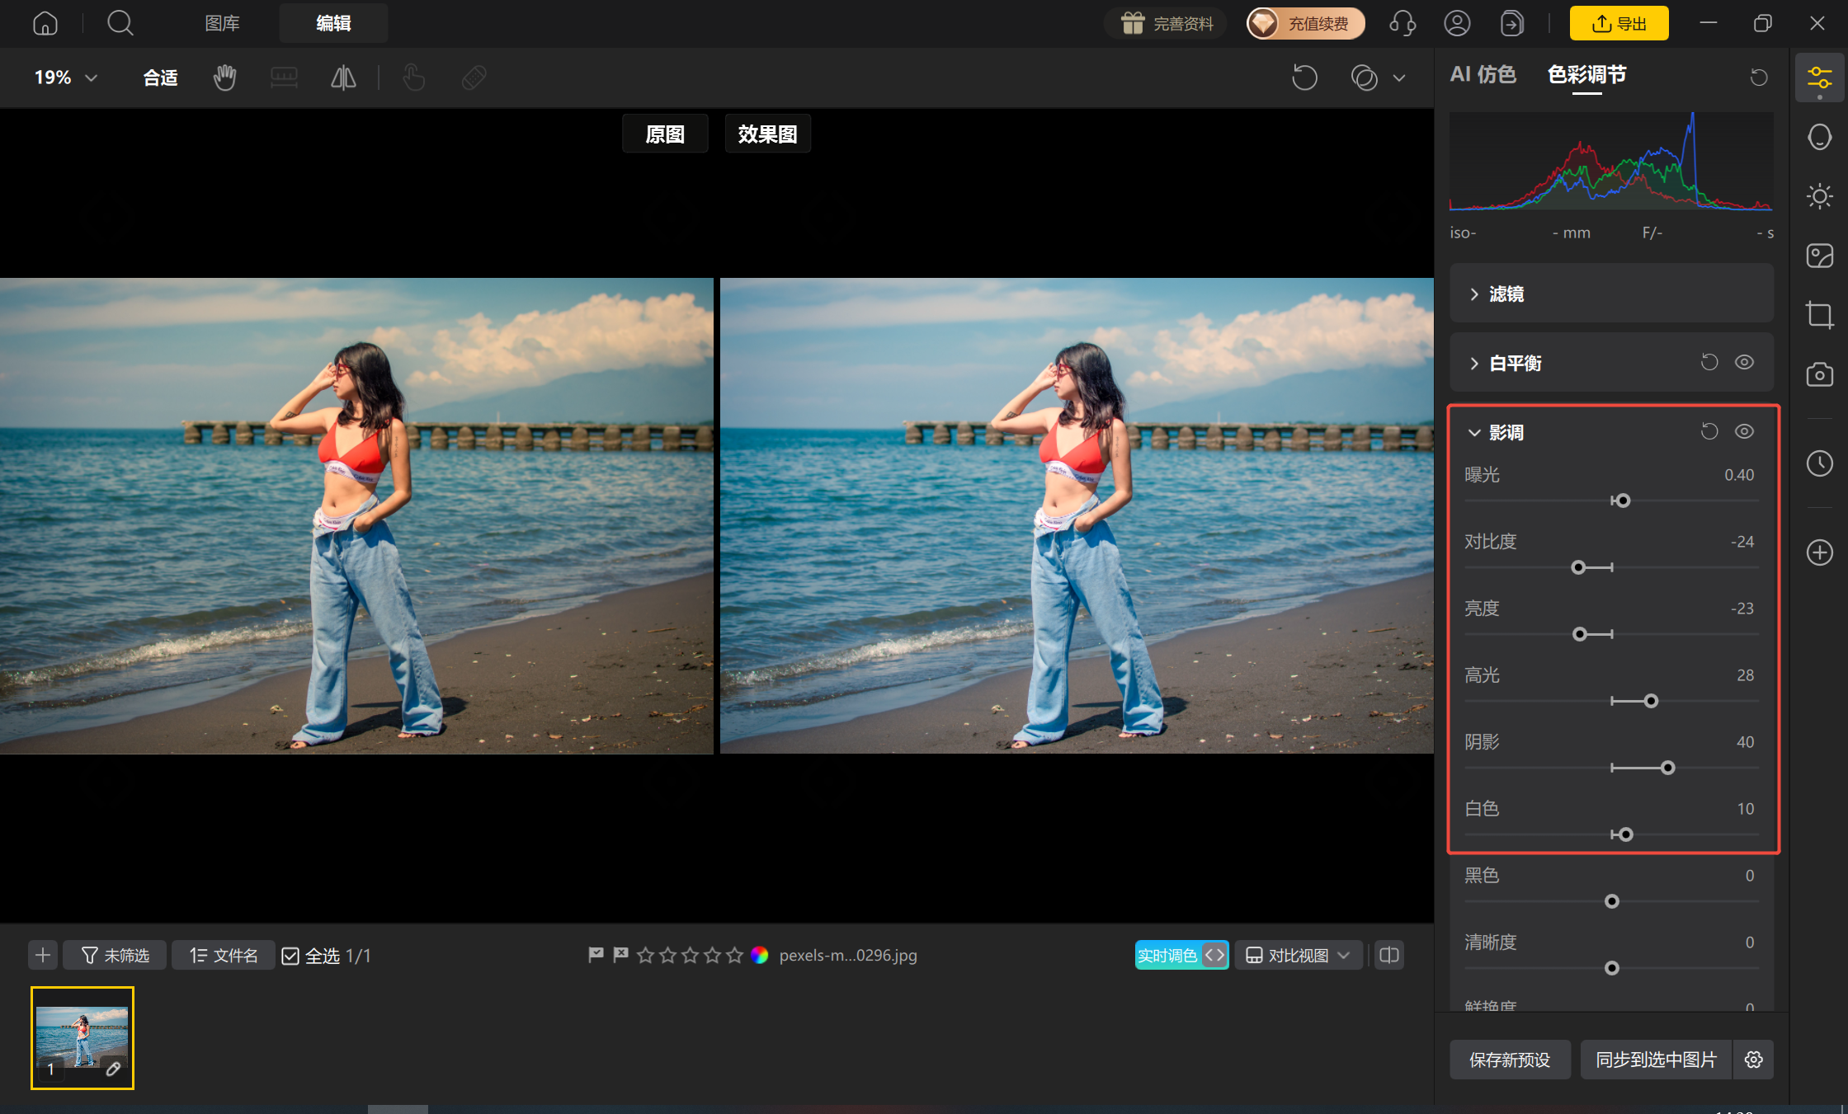The width and height of the screenshot is (1848, 1114).
Task: Click the 原图 original label
Action: pyautogui.click(x=665, y=134)
